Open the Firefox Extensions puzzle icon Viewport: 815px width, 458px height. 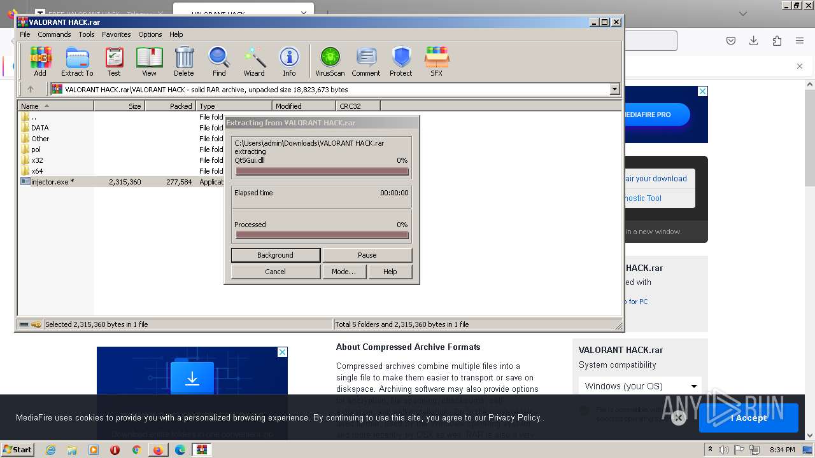pos(777,41)
